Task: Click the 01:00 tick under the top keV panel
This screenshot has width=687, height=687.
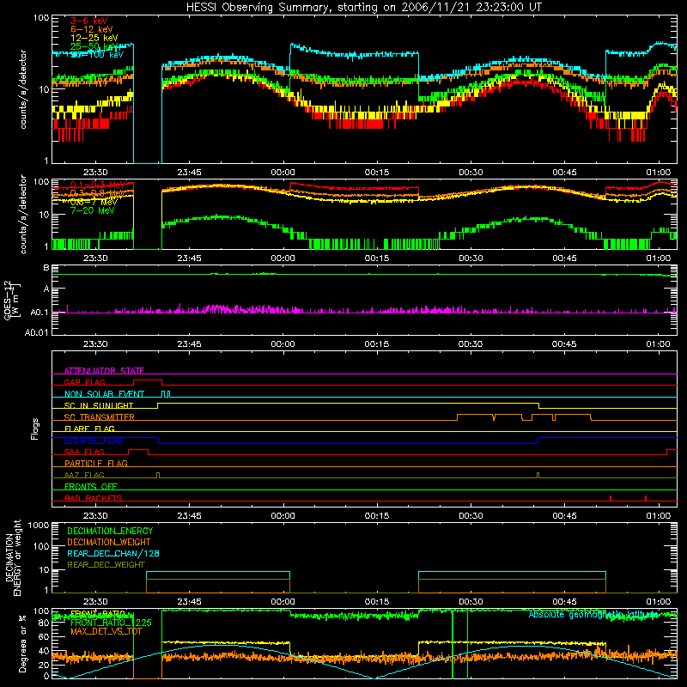Action: 658,173
